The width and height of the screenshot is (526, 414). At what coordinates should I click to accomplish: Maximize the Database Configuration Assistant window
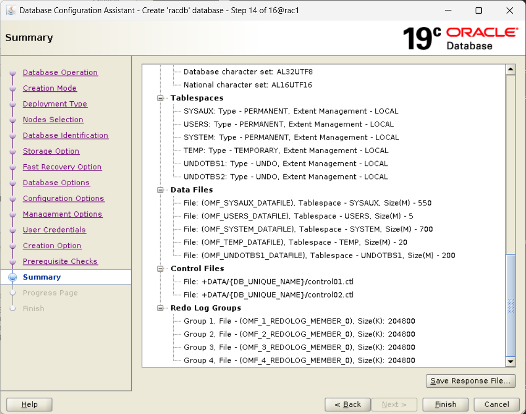479,10
